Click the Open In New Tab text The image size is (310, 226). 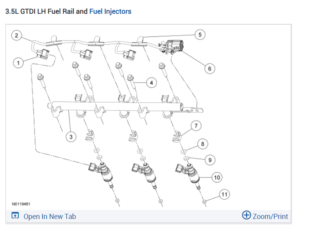[x=50, y=216]
